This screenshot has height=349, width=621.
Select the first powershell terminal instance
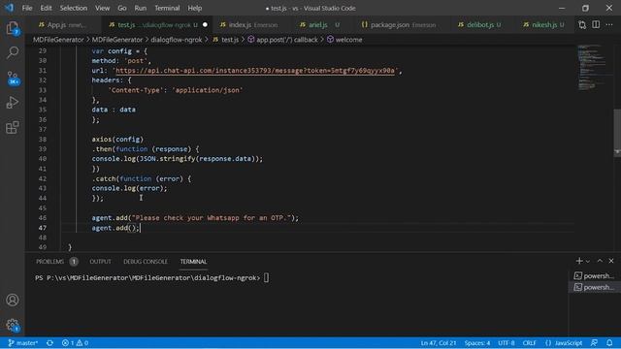[594, 275]
